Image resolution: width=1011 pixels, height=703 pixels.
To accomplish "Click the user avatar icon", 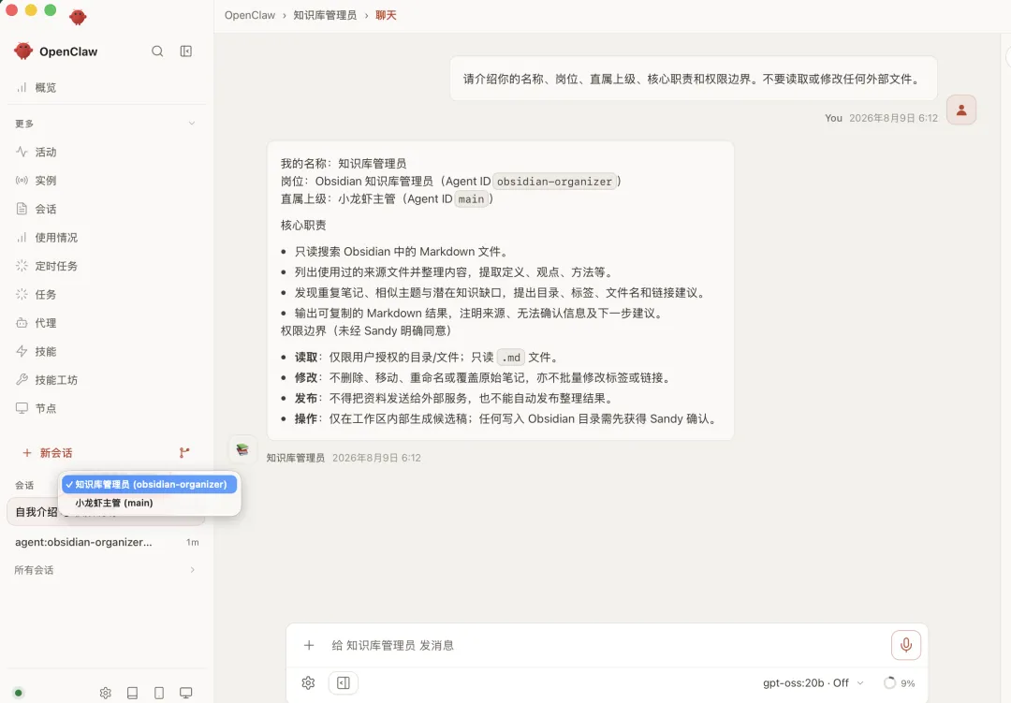I will click(x=961, y=110).
